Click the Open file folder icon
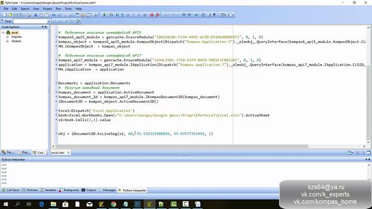372x209 pixels. tap(10, 15)
